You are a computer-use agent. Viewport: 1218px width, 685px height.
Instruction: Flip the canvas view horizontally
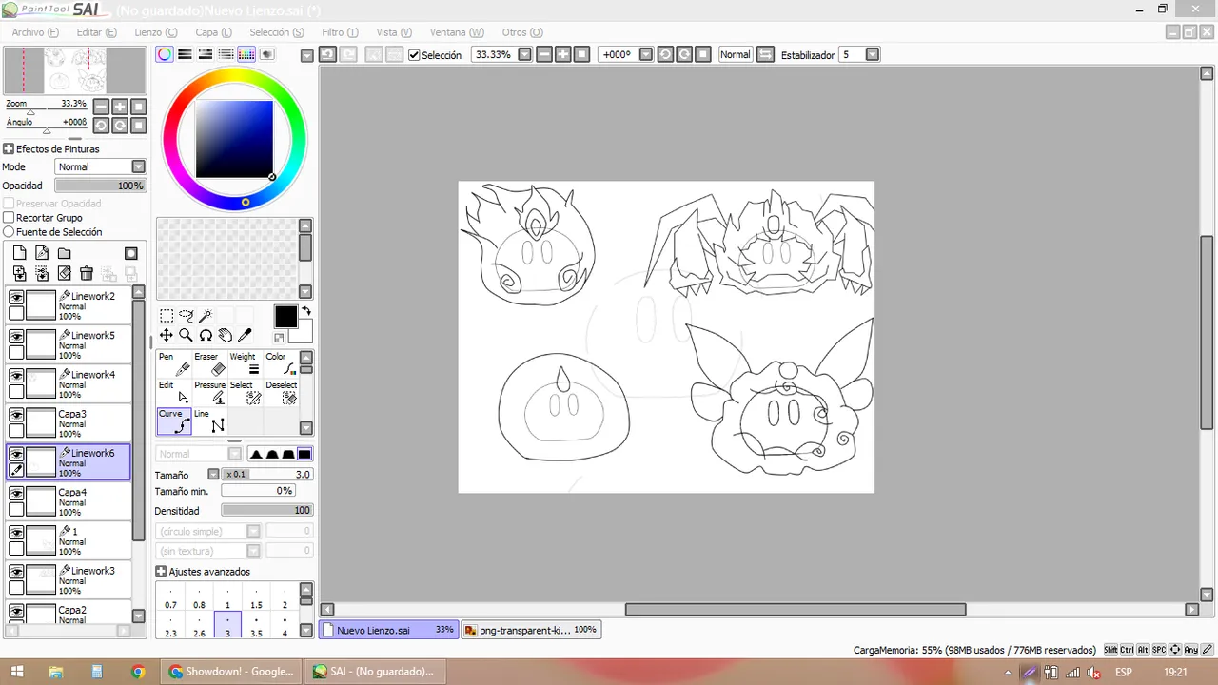coord(765,54)
